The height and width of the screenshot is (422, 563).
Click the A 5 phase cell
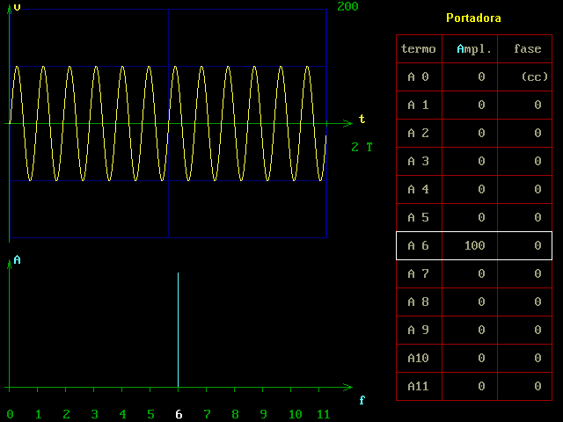pyautogui.click(x=525, y=217)
